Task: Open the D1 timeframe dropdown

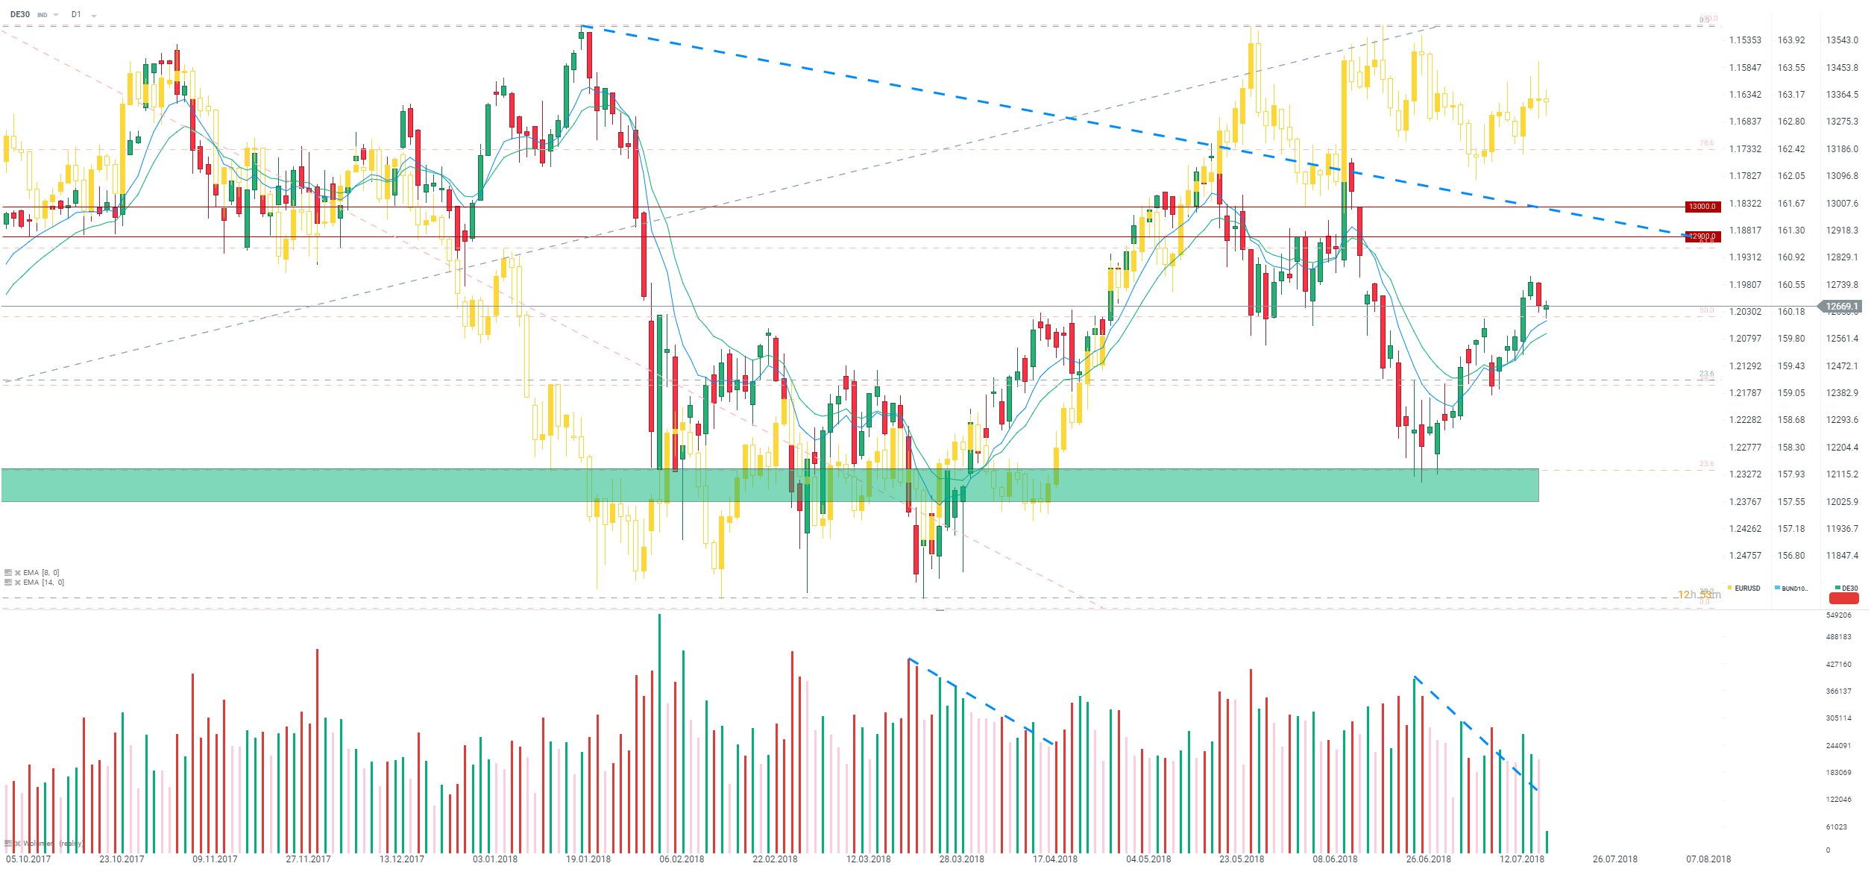Action: pos(94,16)
